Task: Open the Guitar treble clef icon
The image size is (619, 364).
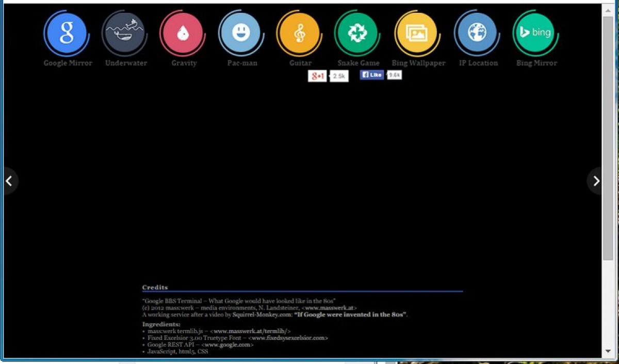Action: (299, 34)
